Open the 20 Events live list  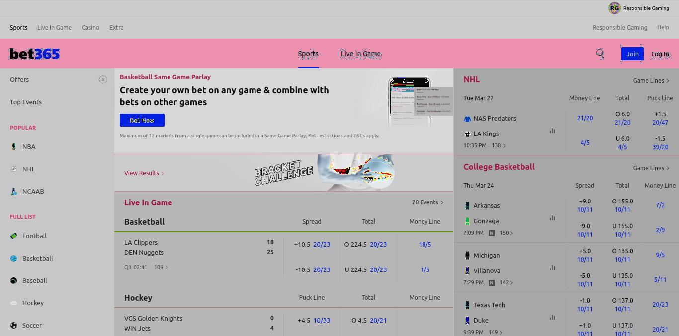427,202
